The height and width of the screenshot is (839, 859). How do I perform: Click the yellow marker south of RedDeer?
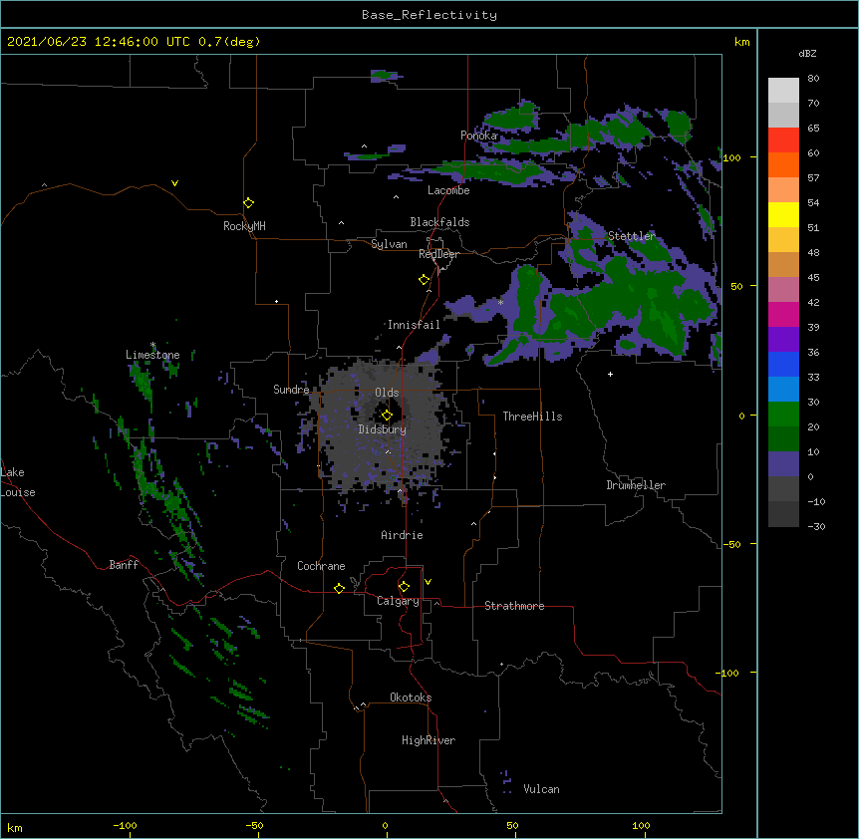tap(425, 280)
